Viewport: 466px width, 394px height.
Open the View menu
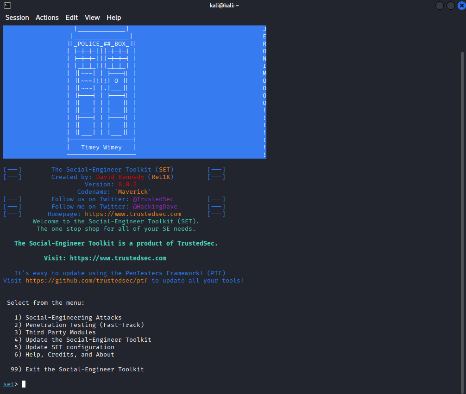[x=92, y=18]
